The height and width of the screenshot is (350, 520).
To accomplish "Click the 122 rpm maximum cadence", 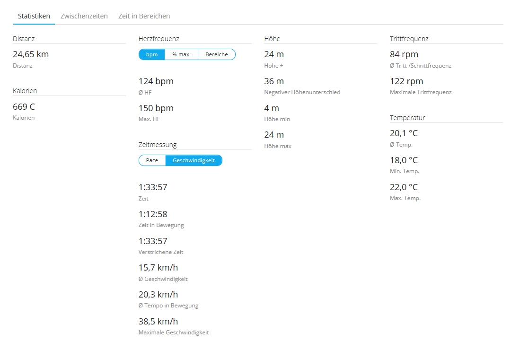I will [x=406, y=81].
